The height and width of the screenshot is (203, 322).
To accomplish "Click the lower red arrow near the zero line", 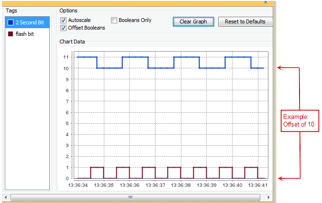I will click(282, 178).
